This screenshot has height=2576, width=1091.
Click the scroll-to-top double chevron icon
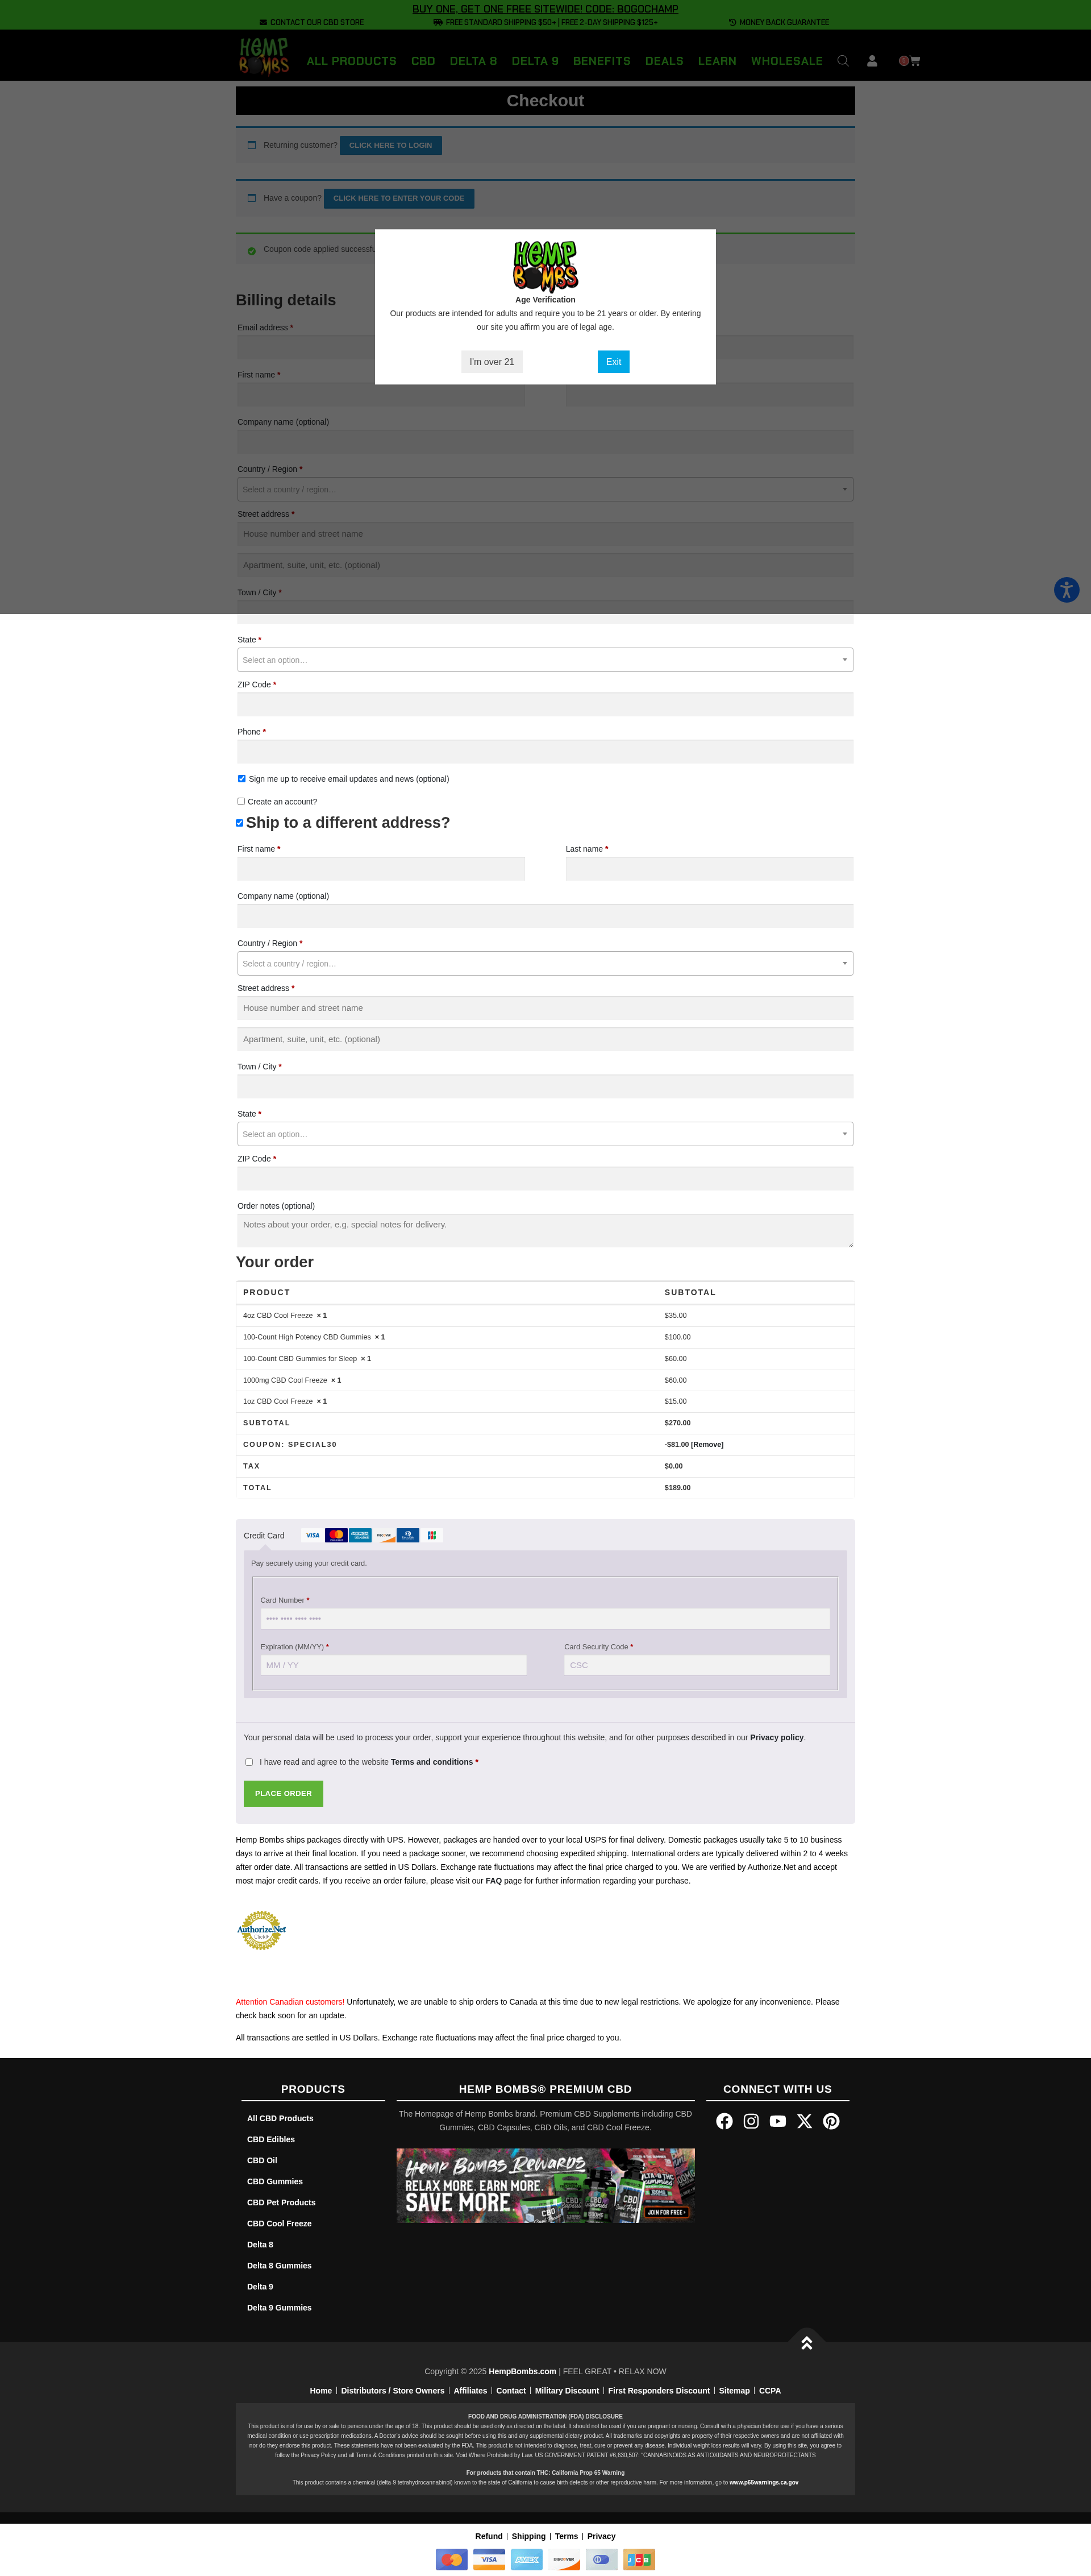[806, 2343]
